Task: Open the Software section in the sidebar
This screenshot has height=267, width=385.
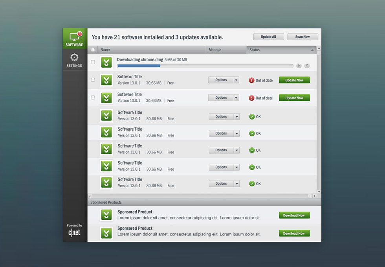Action: tap(74, 39)
